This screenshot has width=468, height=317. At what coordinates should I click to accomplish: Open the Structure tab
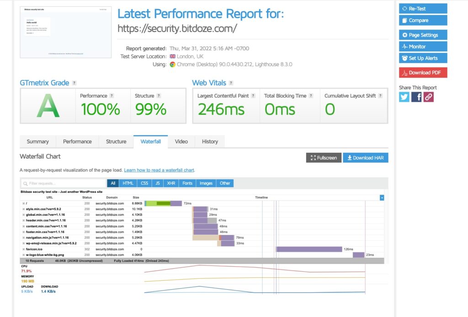116,141
